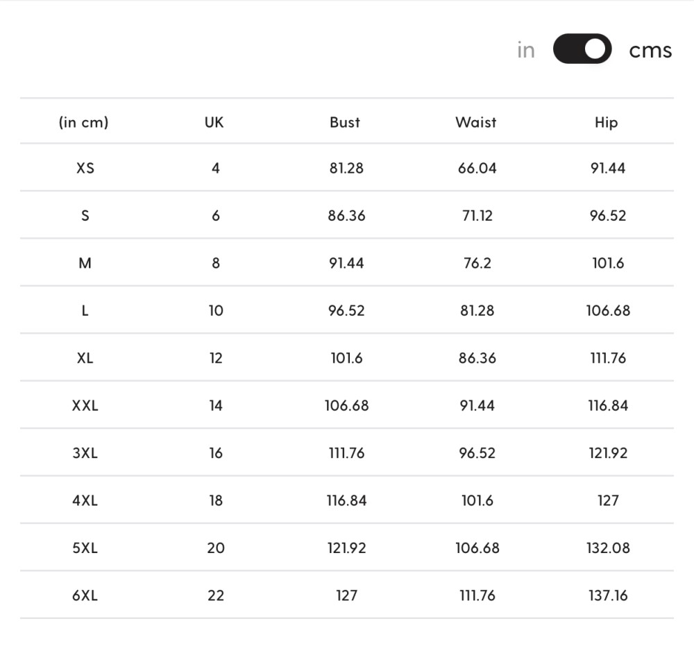The width and height of the screenshot is (694, 662).
Task: Select the 'in' unit label
Action: [x=526, y=49]
